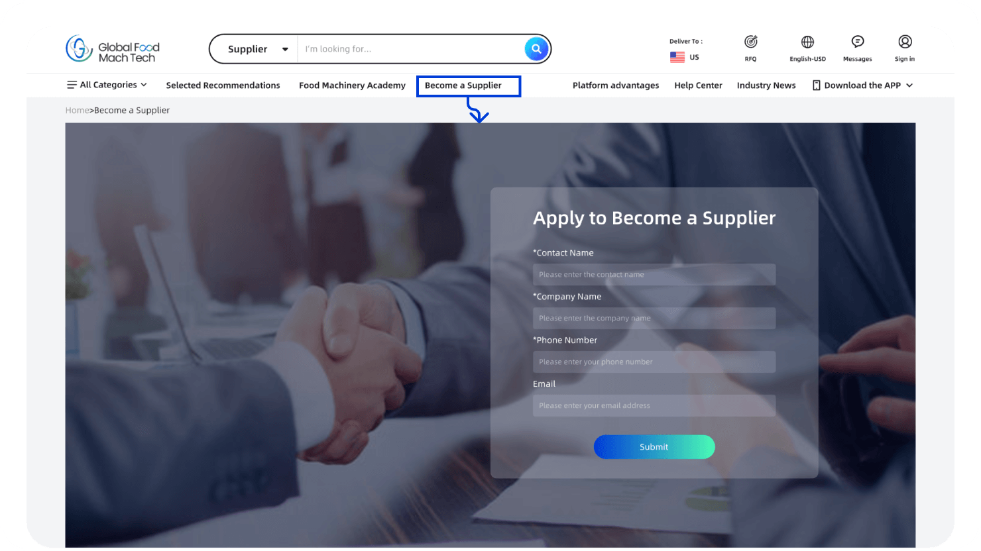Open the Become a Supplier menu item
The height and width of the screenshot is (551, 981).
pos(463,85)
